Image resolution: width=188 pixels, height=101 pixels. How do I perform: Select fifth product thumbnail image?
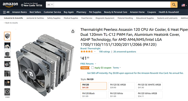coord(7,73)
